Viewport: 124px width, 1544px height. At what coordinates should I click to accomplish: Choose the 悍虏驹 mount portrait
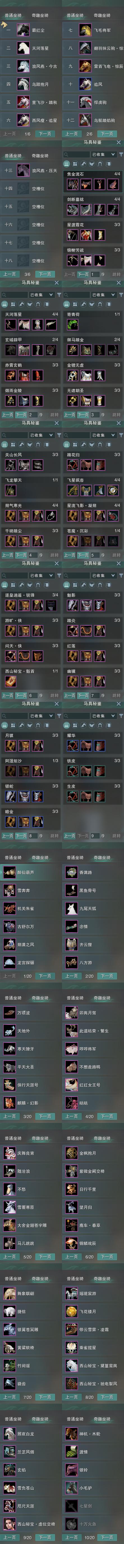click(x=85, y=103)
